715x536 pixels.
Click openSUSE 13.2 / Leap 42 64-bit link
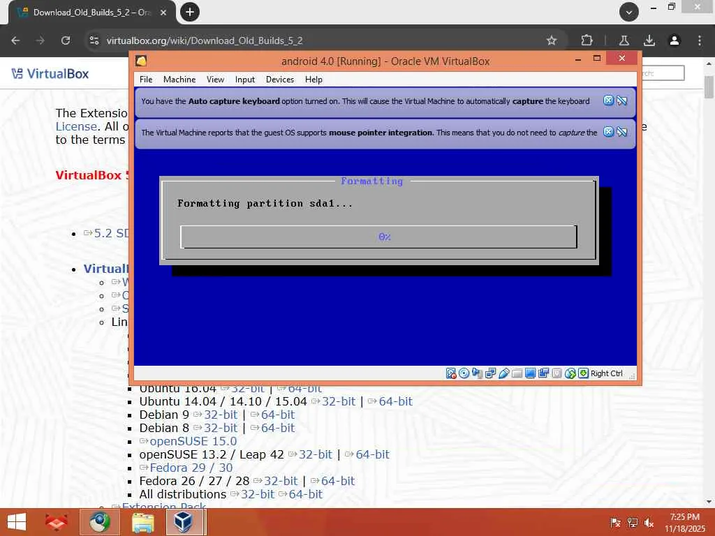pyautogui.click(x=373, y=454)
